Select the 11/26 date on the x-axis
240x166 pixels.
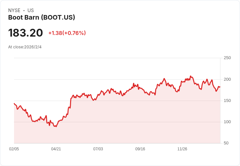[182, 149]
